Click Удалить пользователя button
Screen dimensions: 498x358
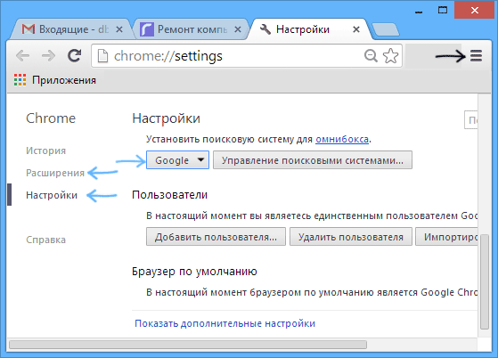coord(351,237)
